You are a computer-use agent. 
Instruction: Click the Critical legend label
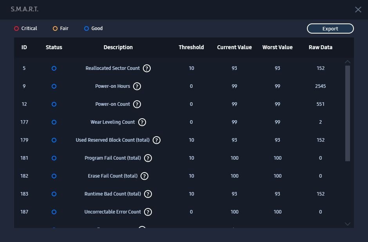click(29, 28)
